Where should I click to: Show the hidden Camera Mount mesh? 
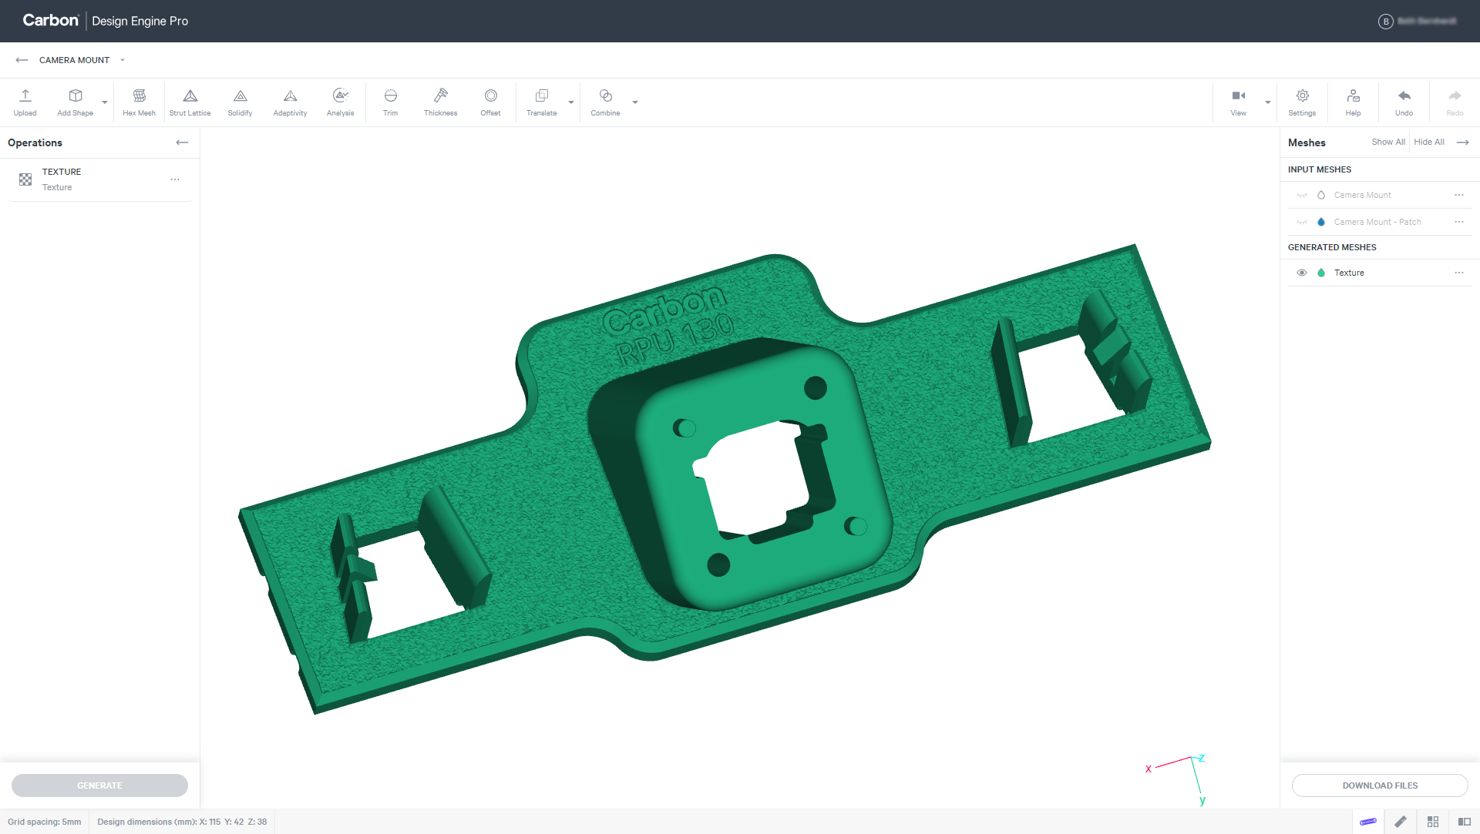point(1302,195)
